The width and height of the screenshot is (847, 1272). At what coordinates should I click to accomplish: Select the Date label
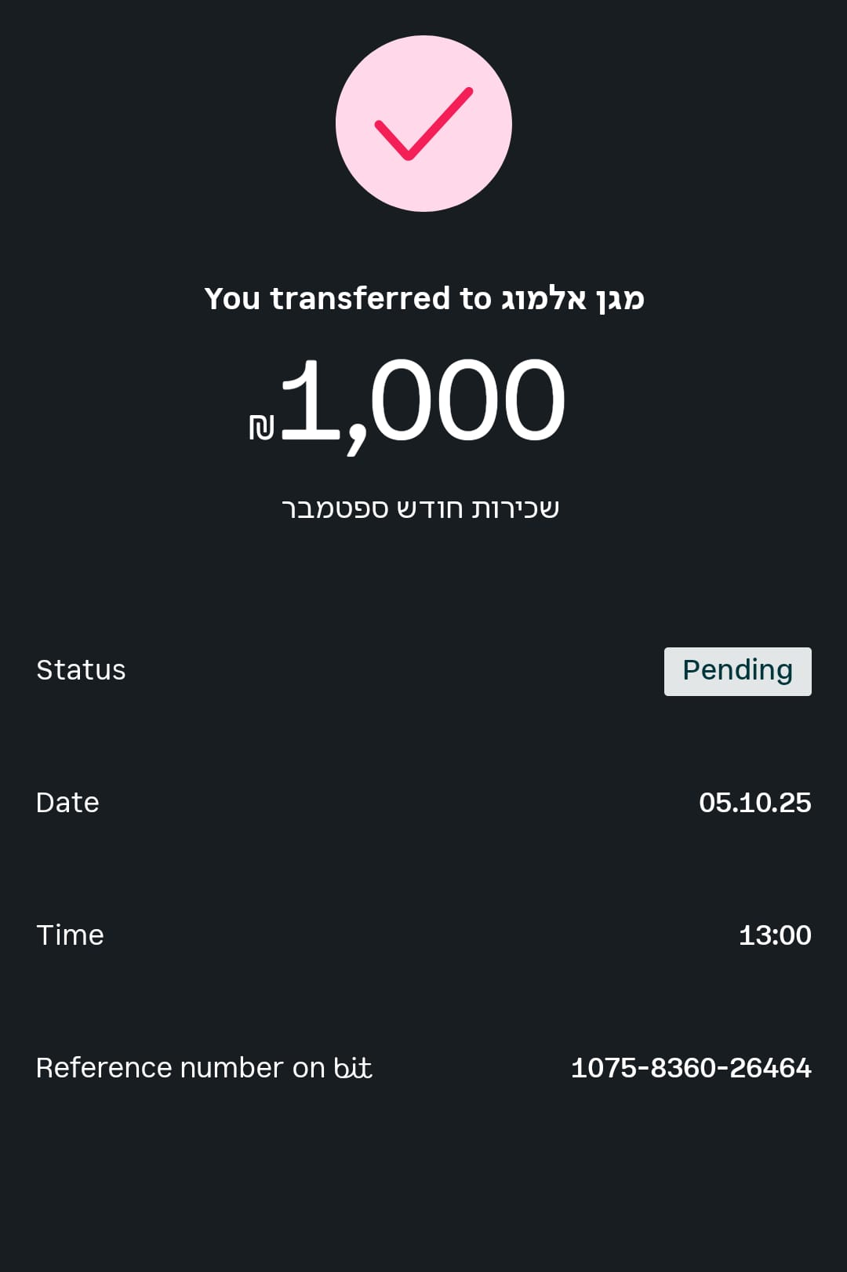(67, 803)
